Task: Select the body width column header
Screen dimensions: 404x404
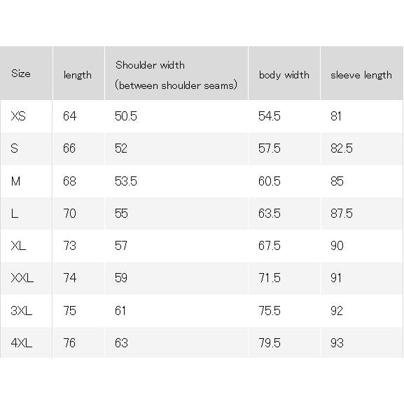Action: click(284, 75)
